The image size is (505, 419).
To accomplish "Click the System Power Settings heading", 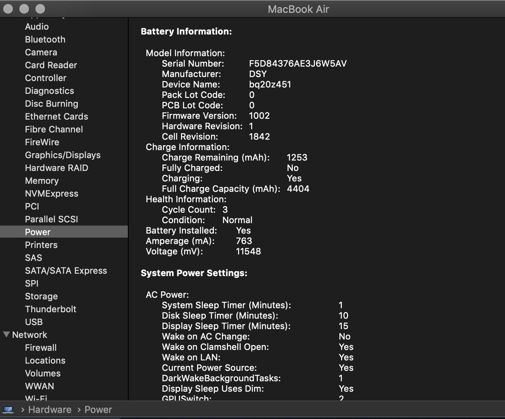I will coord(194,273).
